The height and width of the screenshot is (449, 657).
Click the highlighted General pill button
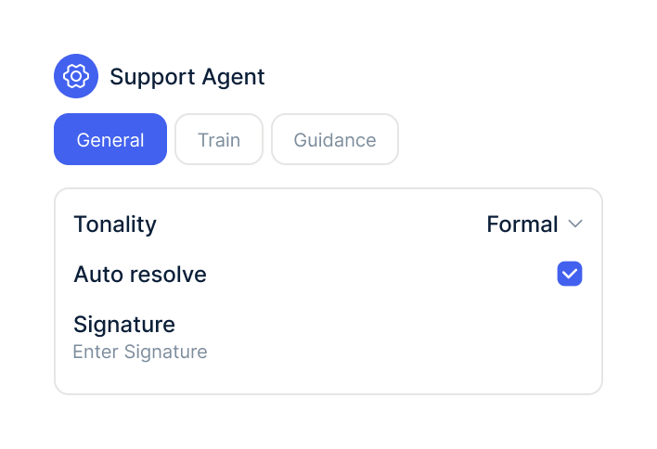(x=110, y=139)
